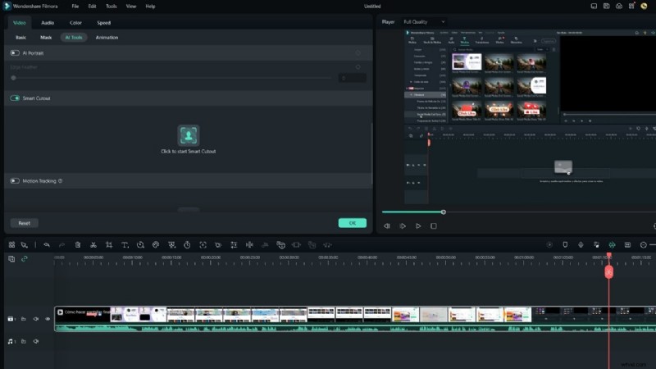Mute audio track 1 speaker icon
Screen dimensions: 656x369
click(x=36, y=341)
